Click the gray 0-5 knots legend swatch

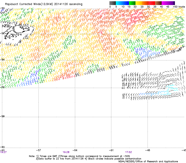(113, 3)
